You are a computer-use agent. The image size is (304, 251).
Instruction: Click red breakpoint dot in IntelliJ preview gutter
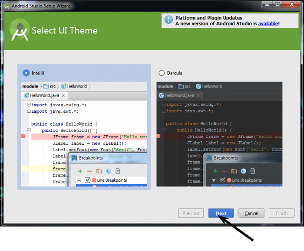pos(23,137)
